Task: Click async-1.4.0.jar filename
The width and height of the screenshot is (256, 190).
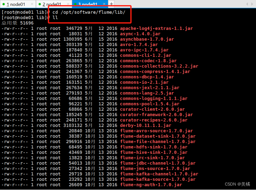Action: click(x=140, y=34)
